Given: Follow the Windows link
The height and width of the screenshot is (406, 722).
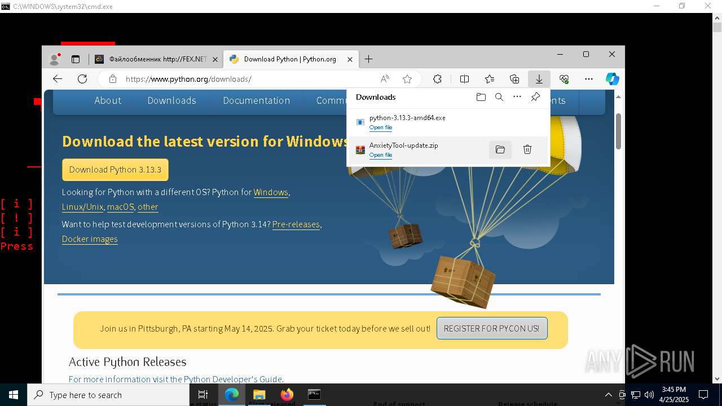Looking at the screenshot, I should click(x=271, y=192).
